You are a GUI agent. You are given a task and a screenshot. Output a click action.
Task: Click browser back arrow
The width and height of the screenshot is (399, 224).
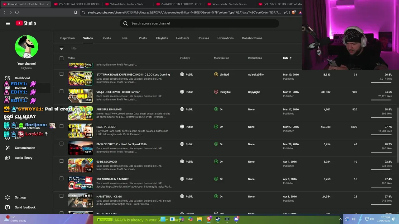point(4,12)
